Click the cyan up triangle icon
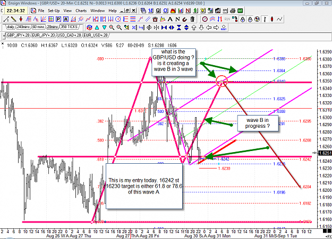This screenshot has width=332, height=239. (97, 28)
